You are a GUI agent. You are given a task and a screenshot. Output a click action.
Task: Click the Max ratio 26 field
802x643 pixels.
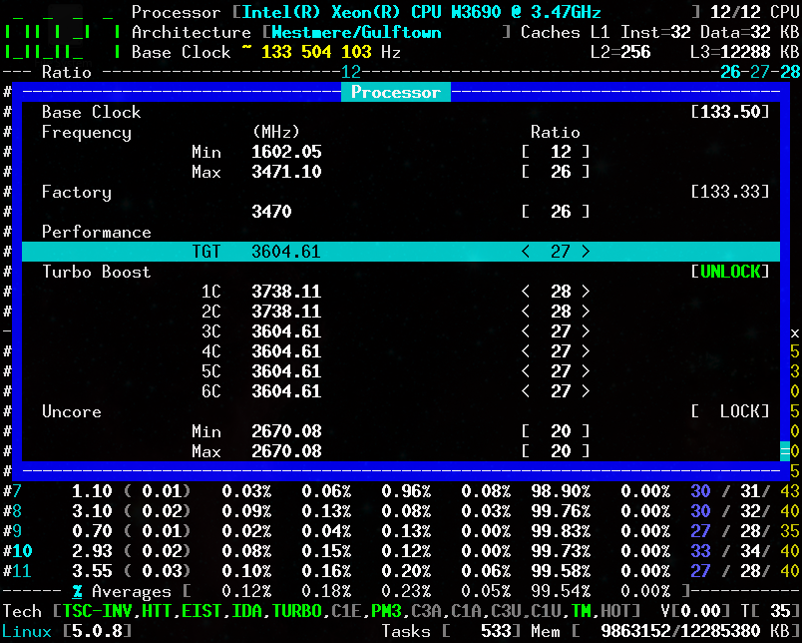(556, 172)
